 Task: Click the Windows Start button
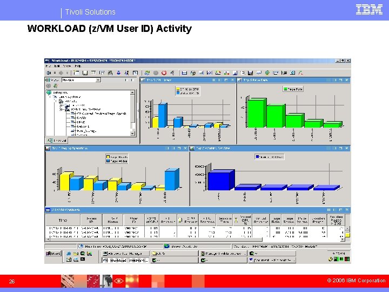[53, 254]
